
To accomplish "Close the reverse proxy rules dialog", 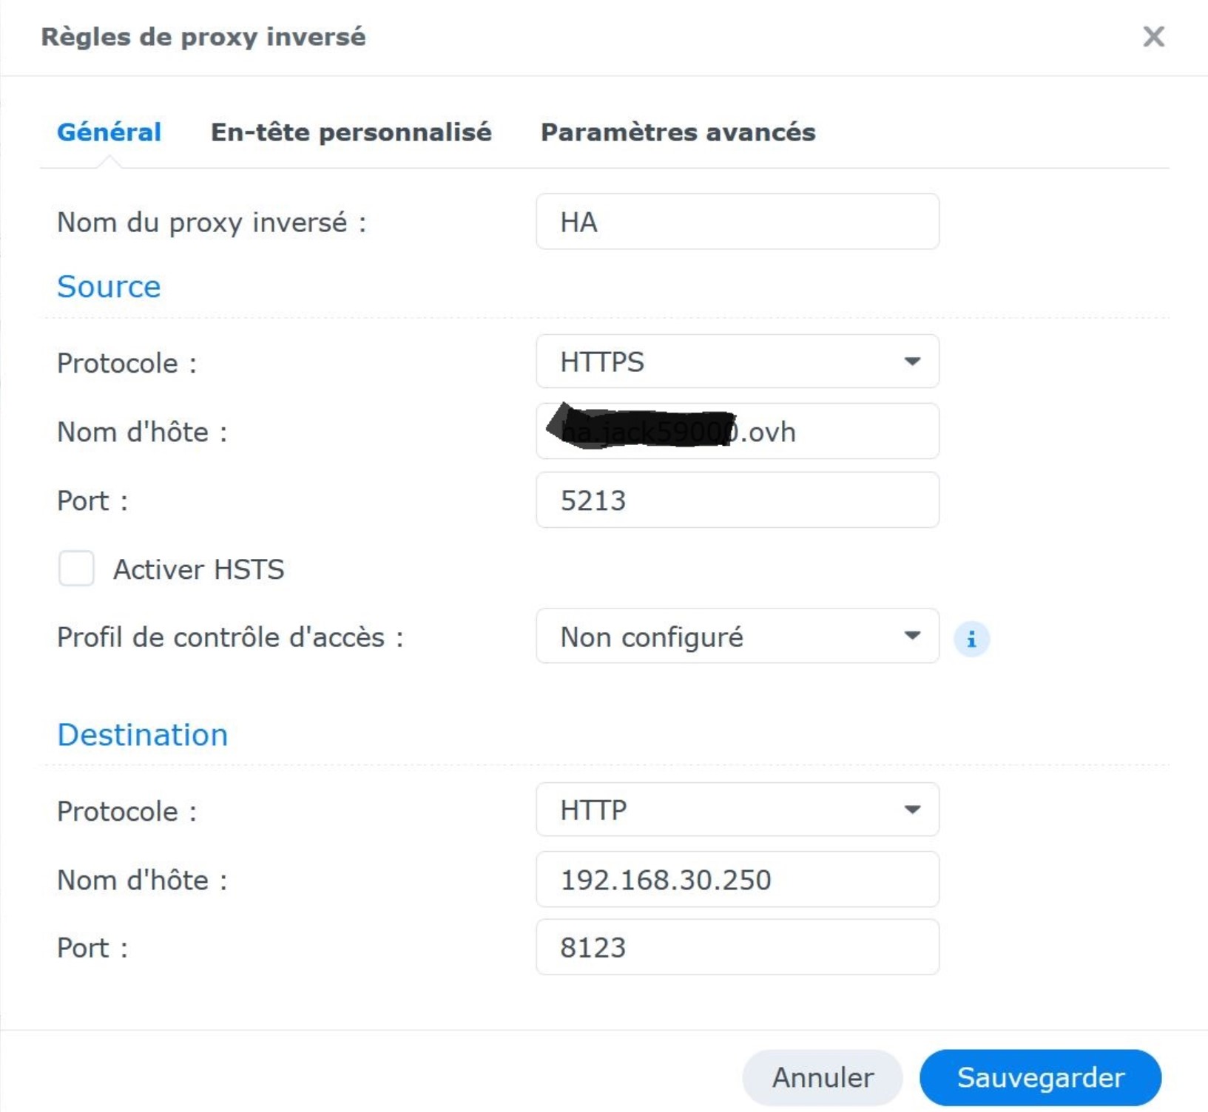I will [1153, 37].
